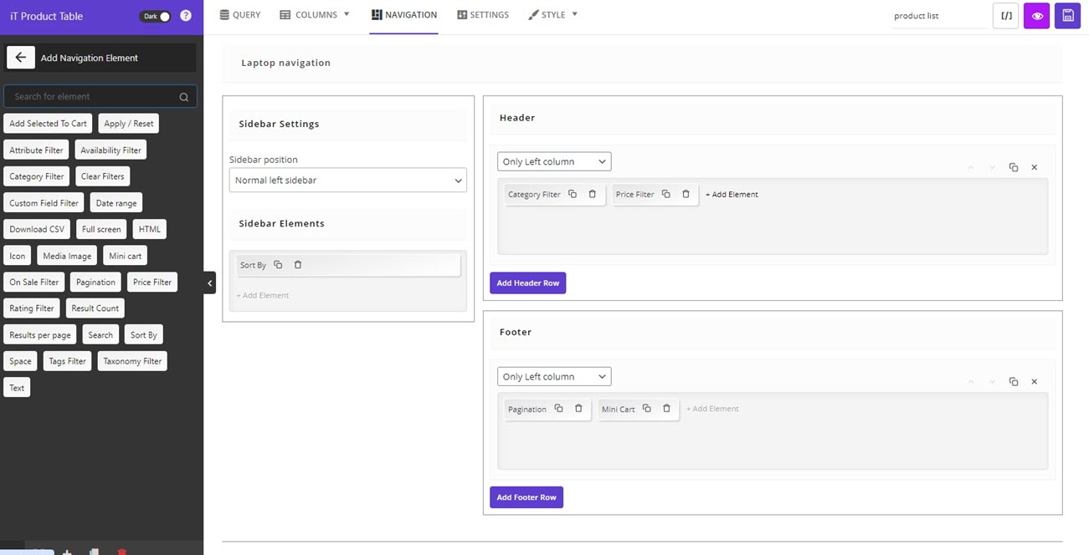Add the Clear Filters element

click(x=102, y=176)
